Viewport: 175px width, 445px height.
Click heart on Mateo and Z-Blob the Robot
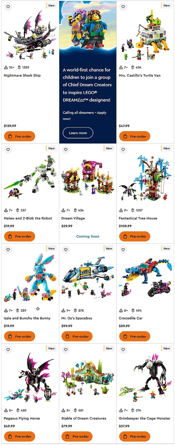[8, 150]
